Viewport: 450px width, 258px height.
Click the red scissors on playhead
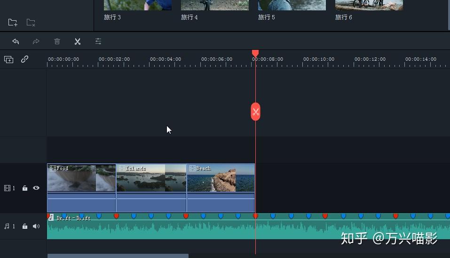tap(255, 112)
